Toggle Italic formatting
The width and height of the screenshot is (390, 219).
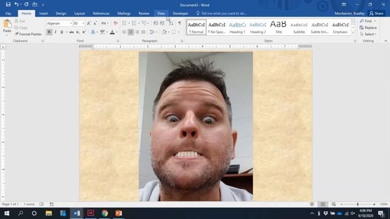pos(55,32)
